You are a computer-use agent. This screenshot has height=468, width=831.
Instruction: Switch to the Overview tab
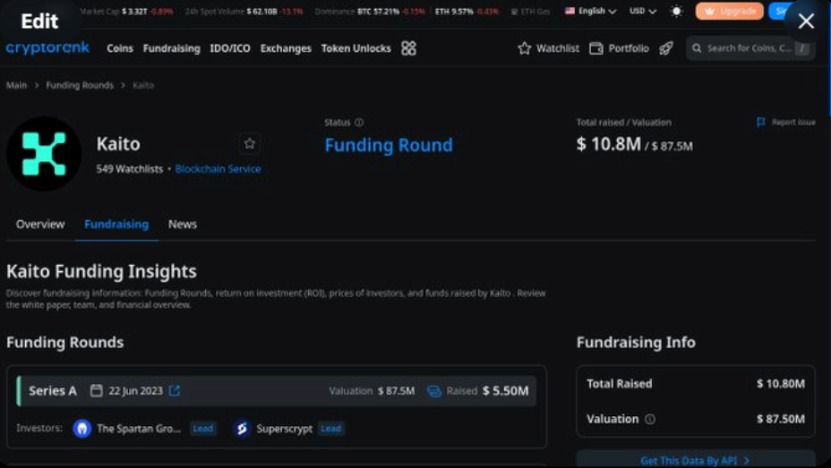point(40,225)
